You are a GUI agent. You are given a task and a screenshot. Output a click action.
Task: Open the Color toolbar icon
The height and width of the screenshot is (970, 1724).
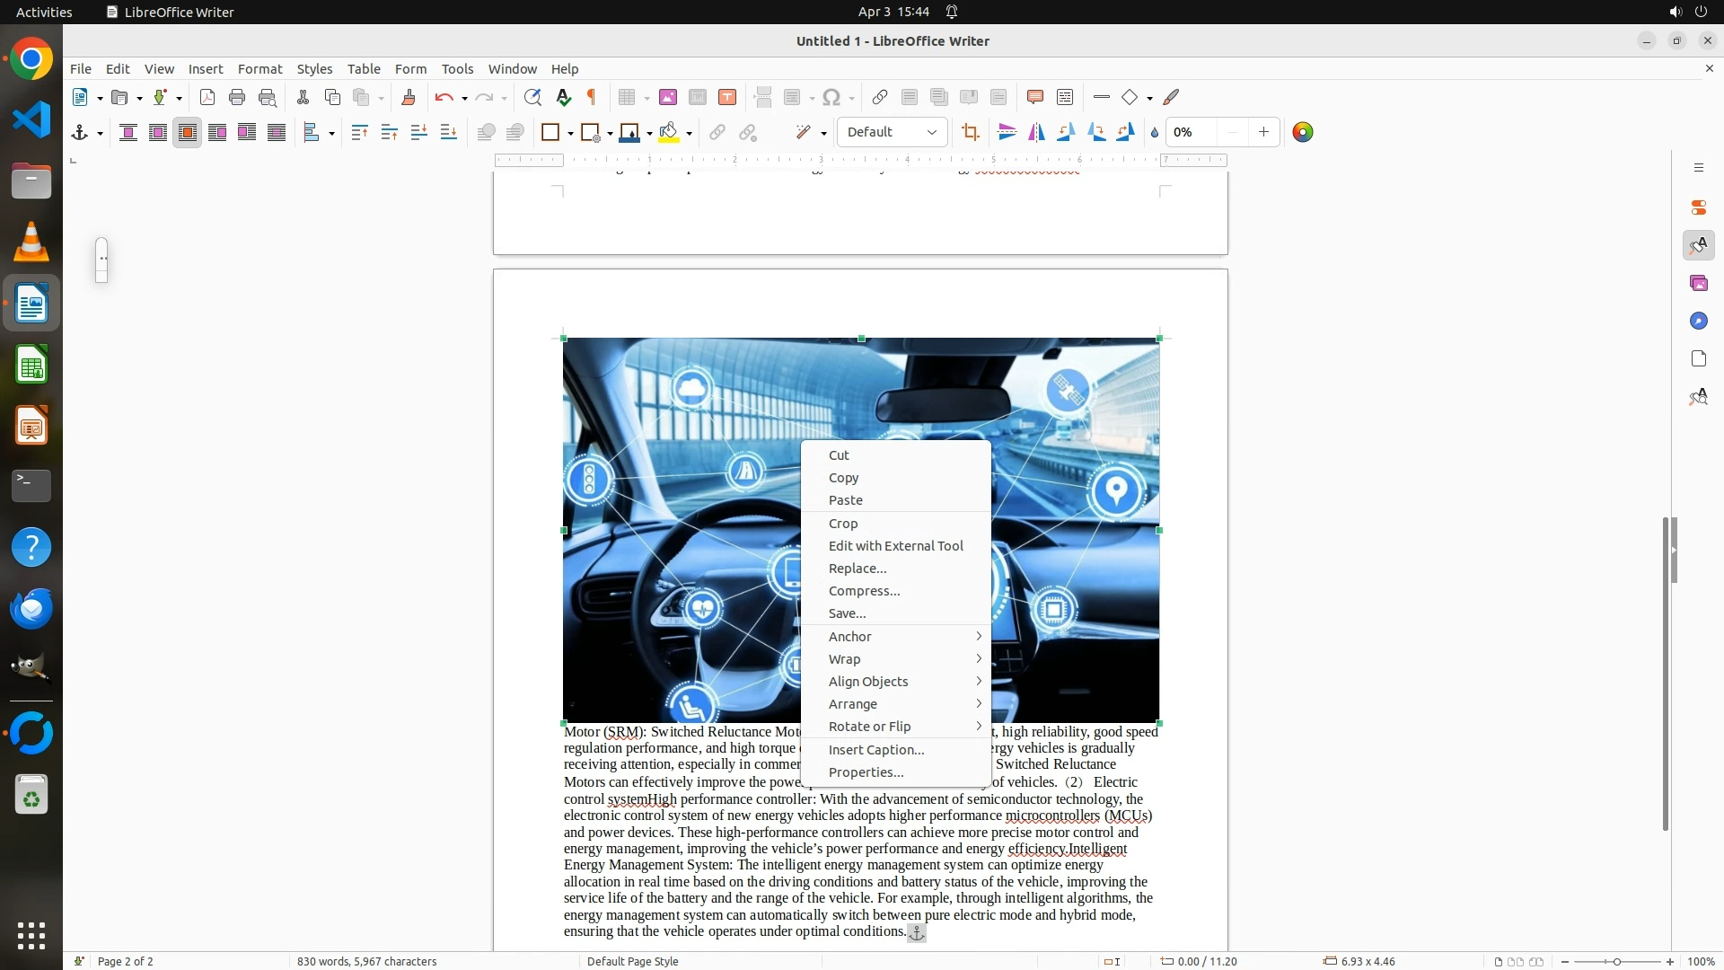click(1303, 133)
